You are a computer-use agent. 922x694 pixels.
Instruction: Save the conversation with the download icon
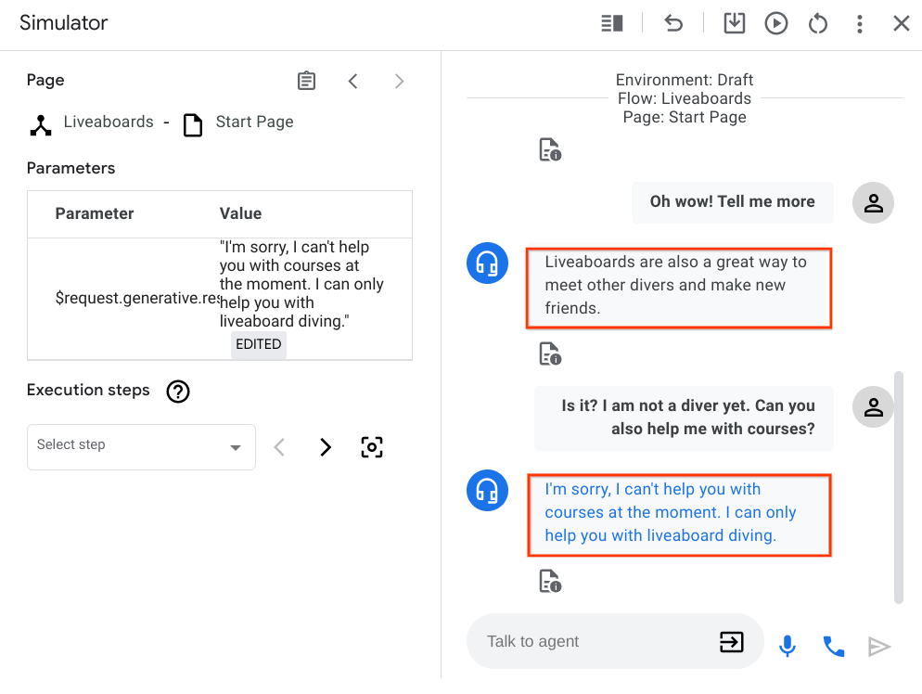734,23
